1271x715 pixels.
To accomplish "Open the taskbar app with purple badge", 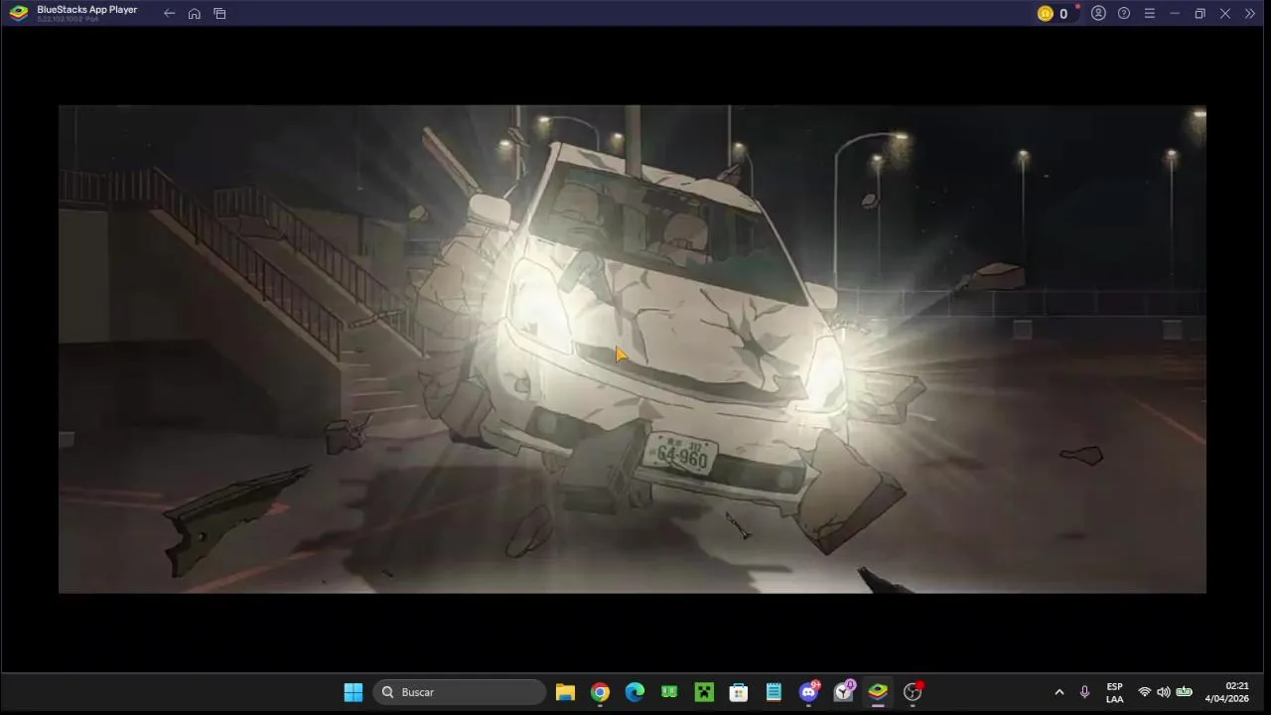I will 844,691.
